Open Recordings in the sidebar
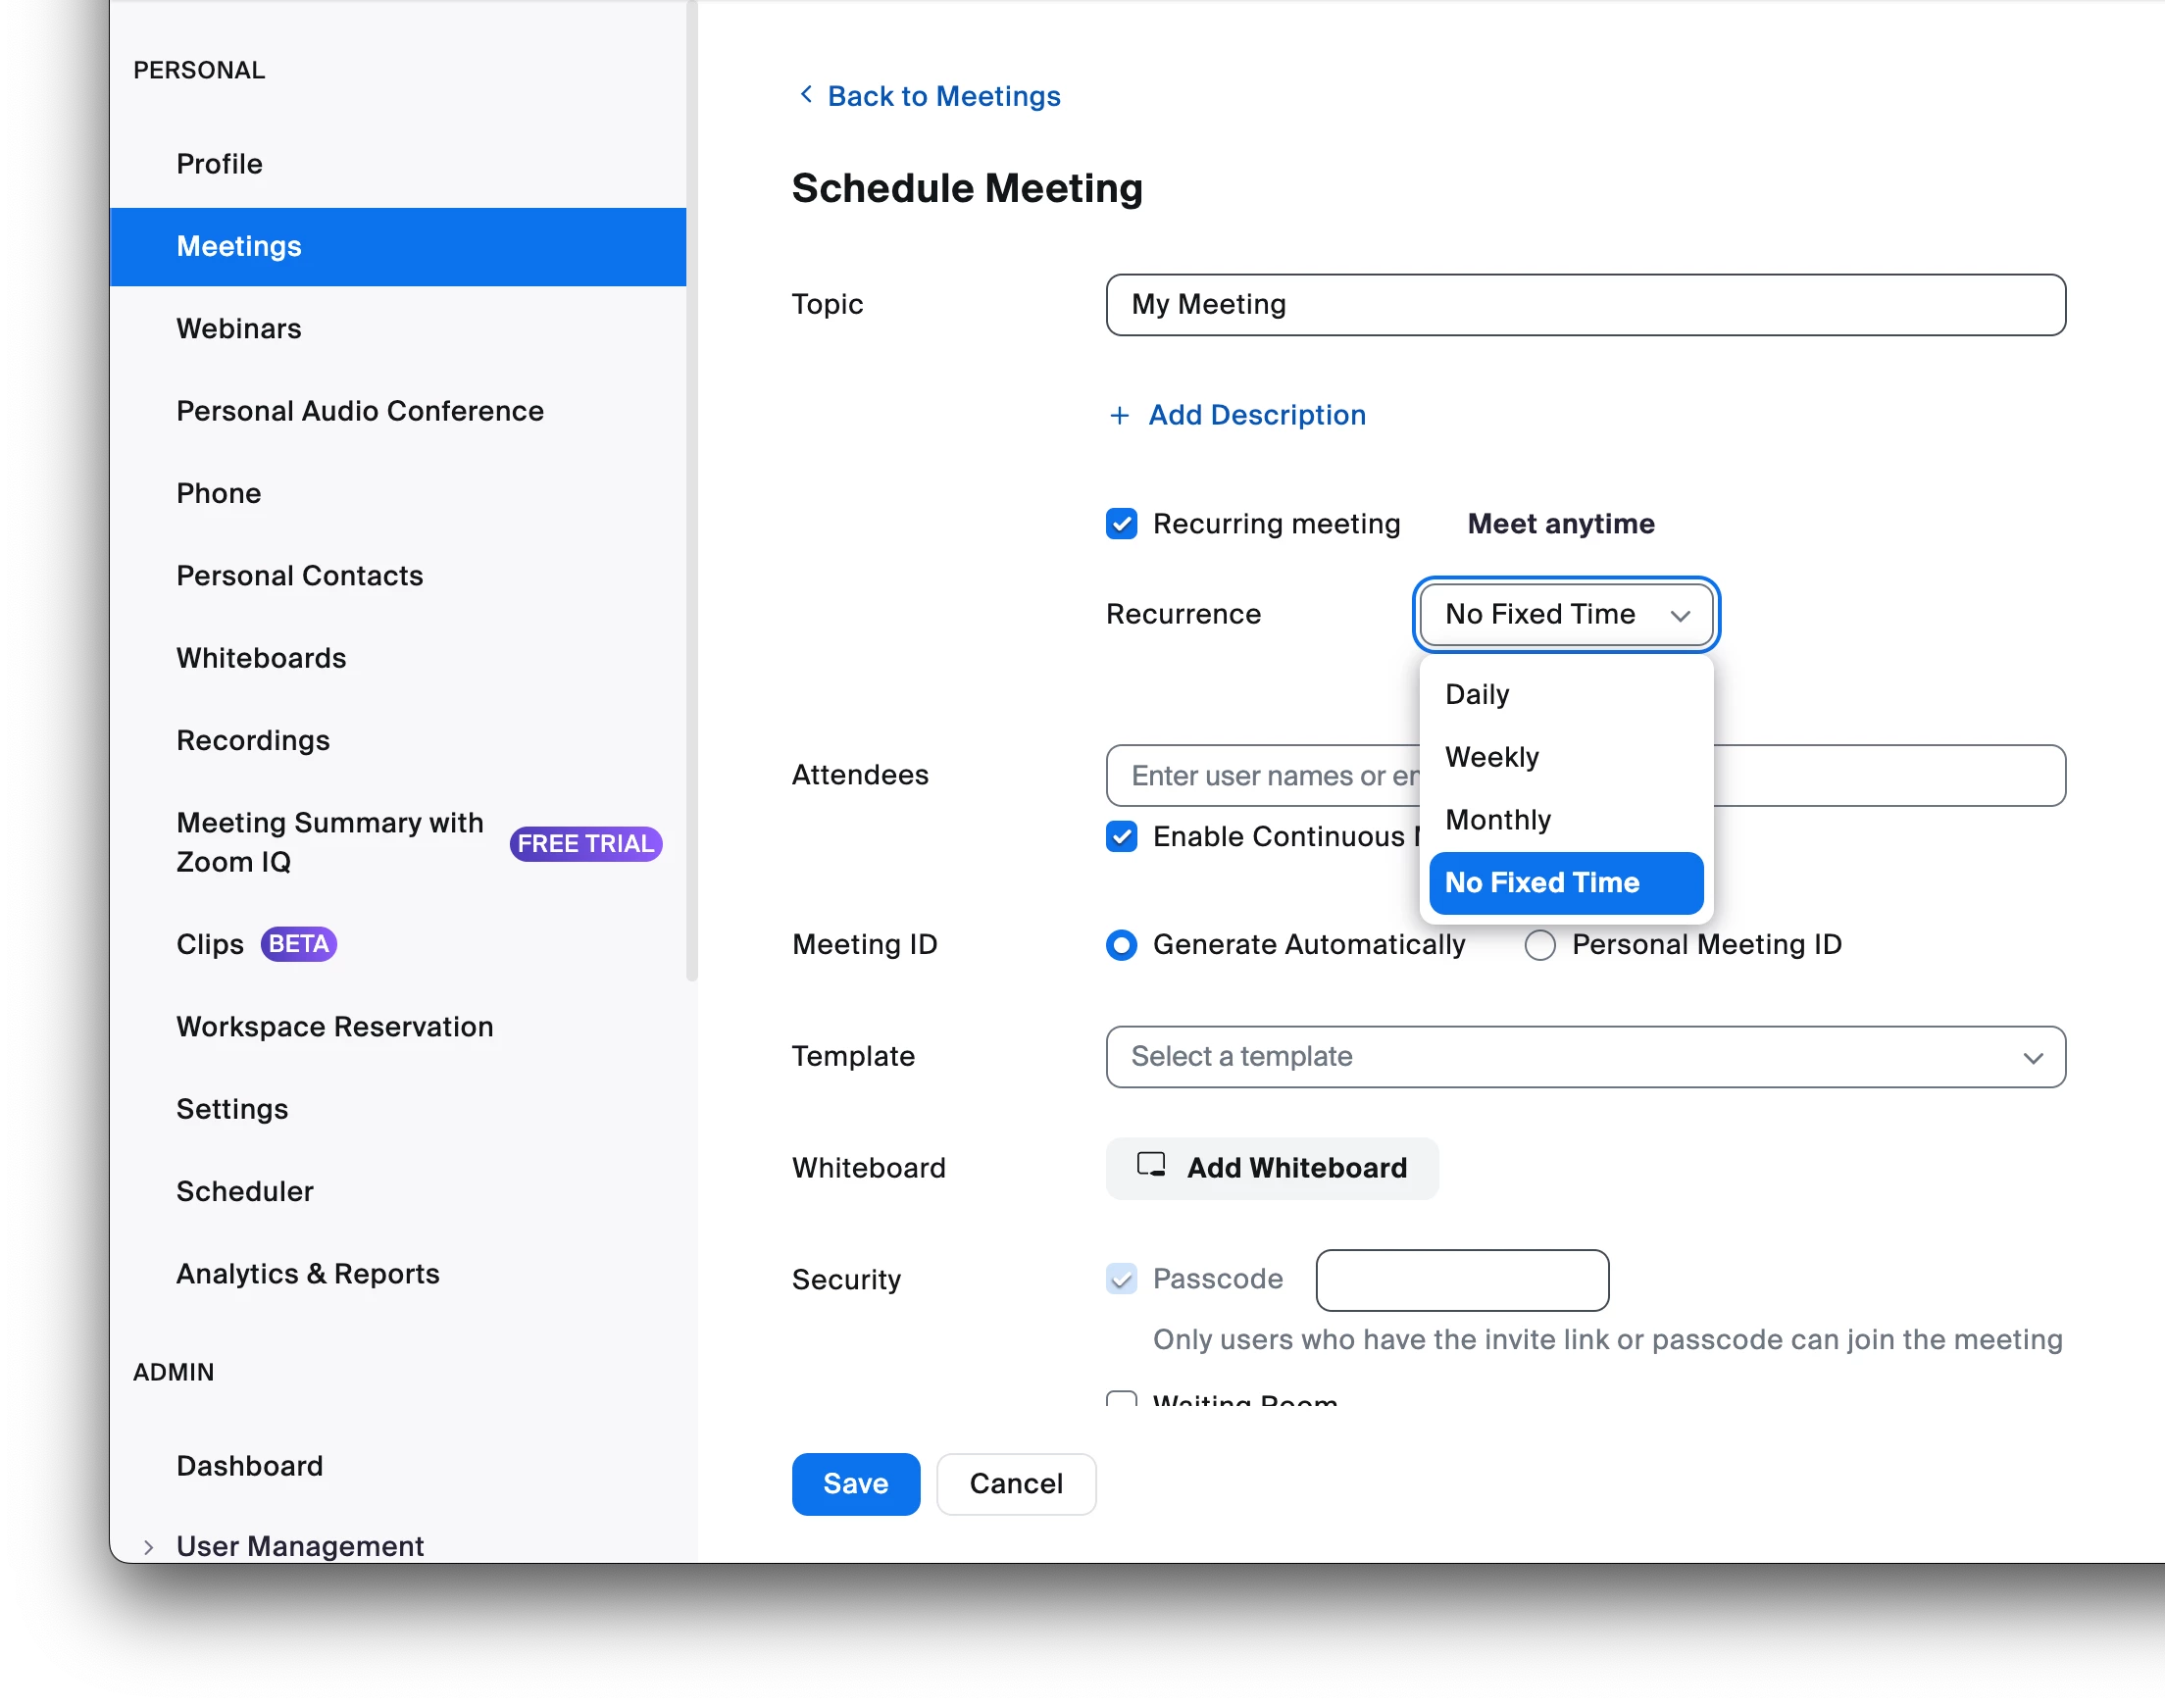 point(253,740)
